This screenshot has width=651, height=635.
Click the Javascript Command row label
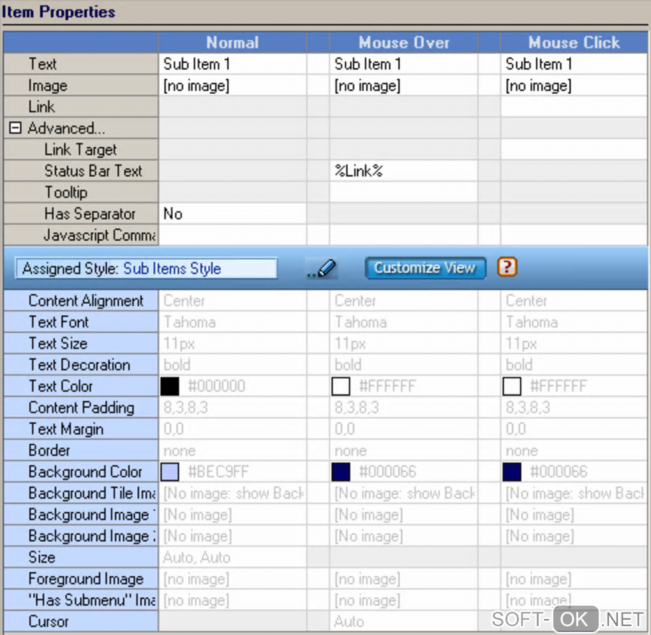point(81,235)
